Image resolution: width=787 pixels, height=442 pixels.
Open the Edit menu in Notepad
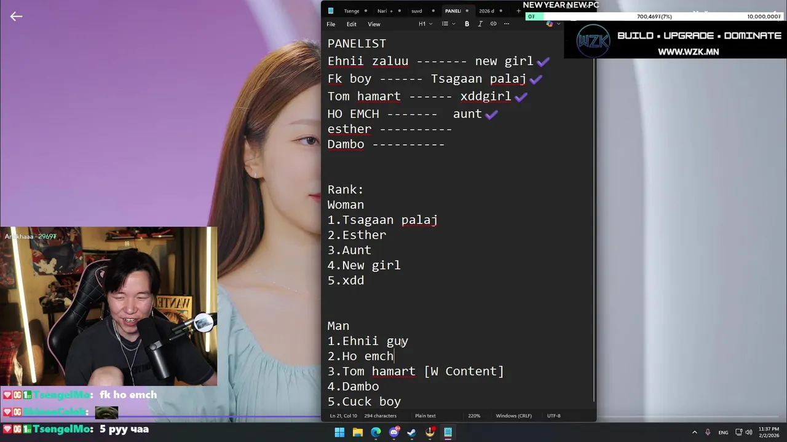pos(351,24)
